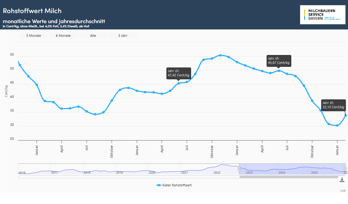This screenshot has width=348, height=204.
Task: Show all data with Alle button
Action: 93,36
